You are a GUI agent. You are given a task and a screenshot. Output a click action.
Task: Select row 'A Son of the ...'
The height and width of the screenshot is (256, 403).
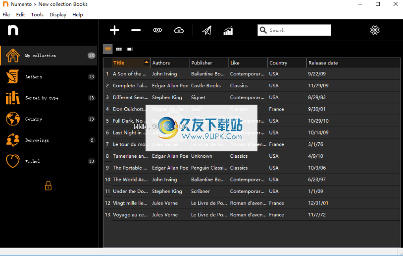pos(252,74)
